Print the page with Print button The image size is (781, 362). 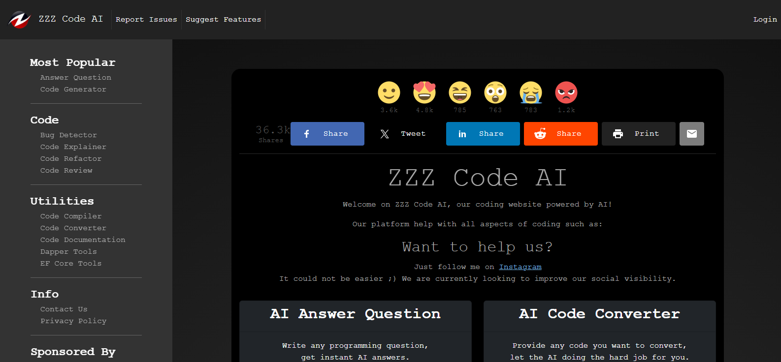[639, 134]
